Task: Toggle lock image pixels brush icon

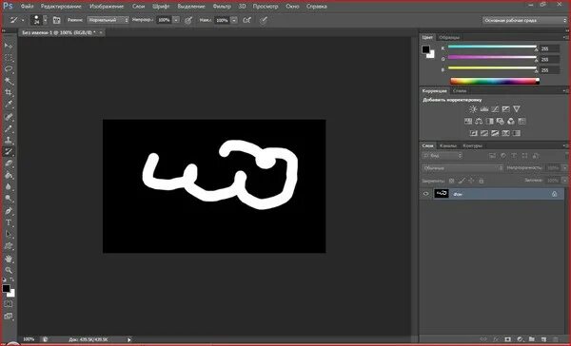Action: tap(462, 181)
